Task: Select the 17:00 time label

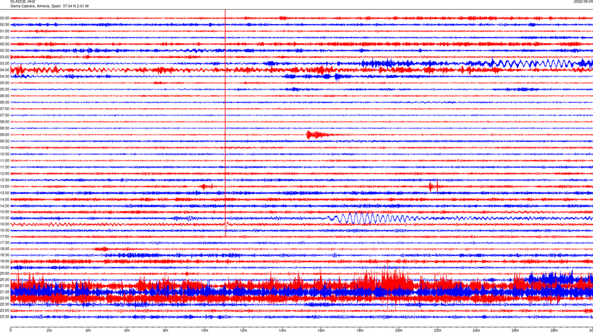Action: click(x=4, y=236)
